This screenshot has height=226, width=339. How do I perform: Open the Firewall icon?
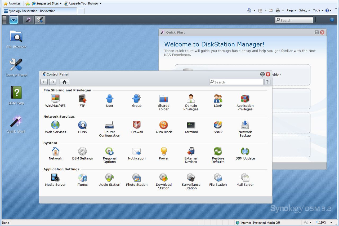137,127
